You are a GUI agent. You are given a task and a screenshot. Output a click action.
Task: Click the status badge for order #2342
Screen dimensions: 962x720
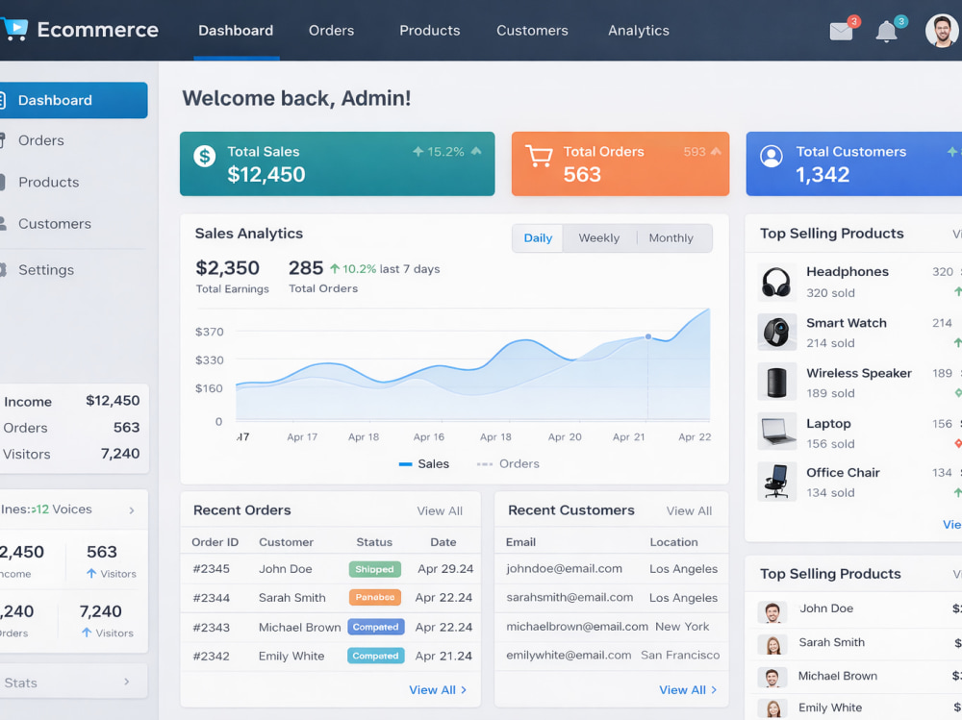(x=376, y=656)
